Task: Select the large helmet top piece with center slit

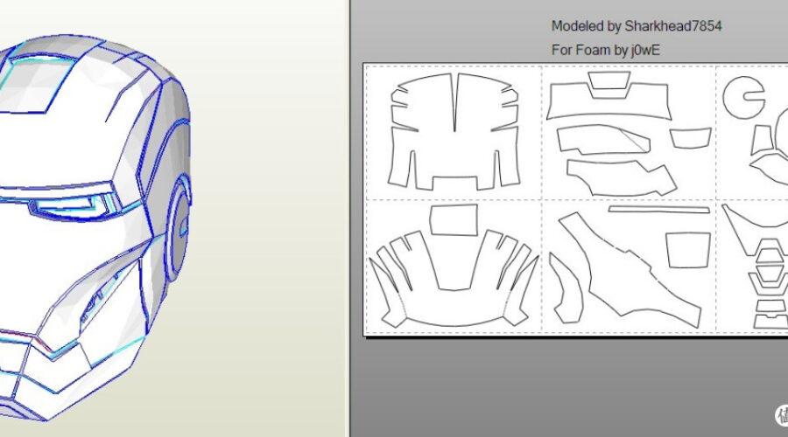Action: click(x=454, y=131)
